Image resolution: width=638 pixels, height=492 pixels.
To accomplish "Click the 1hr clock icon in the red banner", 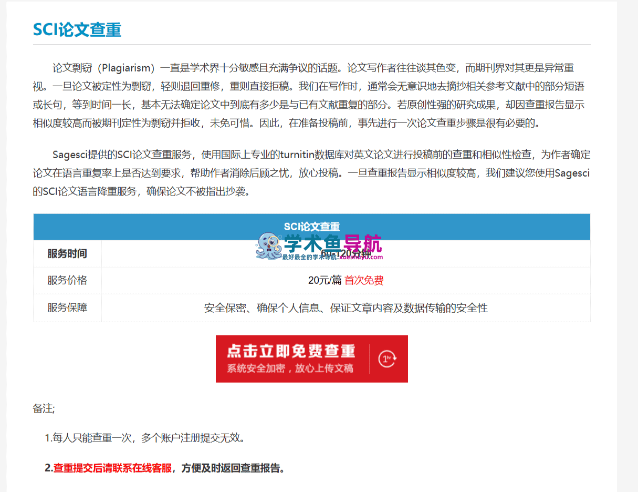I will [x=388, y=359].
